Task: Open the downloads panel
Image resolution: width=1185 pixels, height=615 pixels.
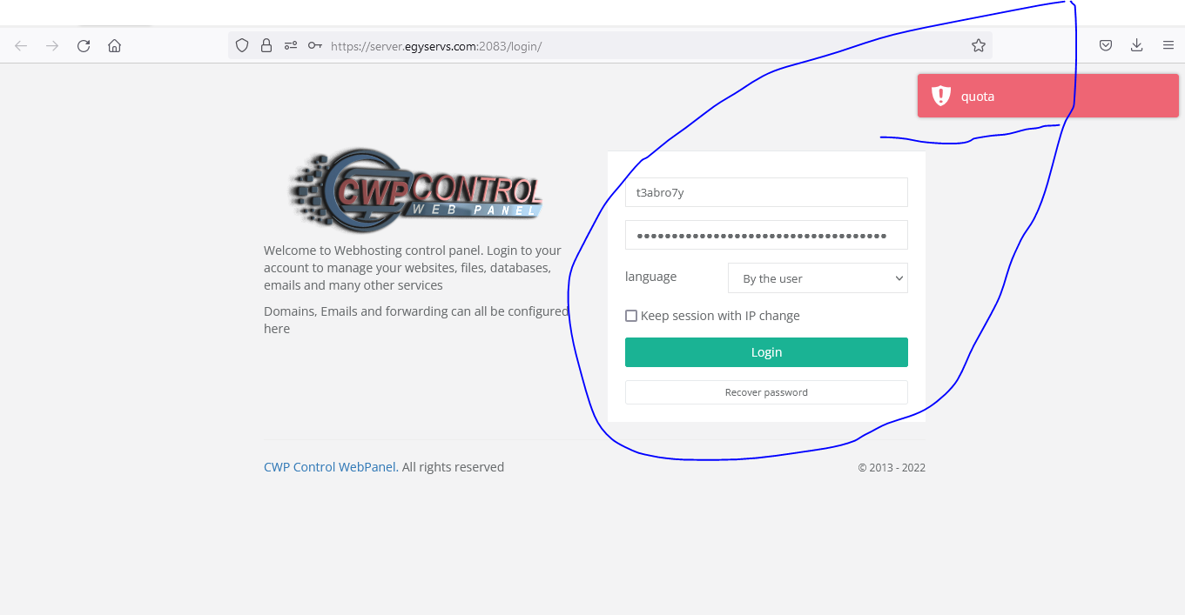Action: tap(1136, 45)
